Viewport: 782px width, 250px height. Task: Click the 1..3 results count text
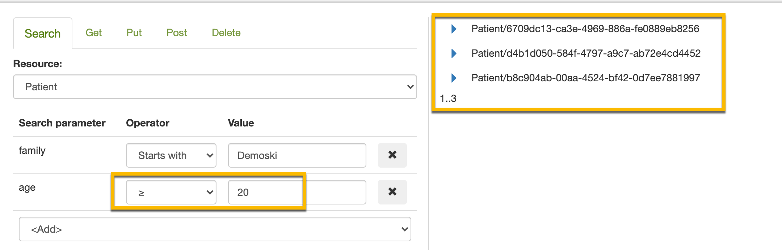(448, 98)
